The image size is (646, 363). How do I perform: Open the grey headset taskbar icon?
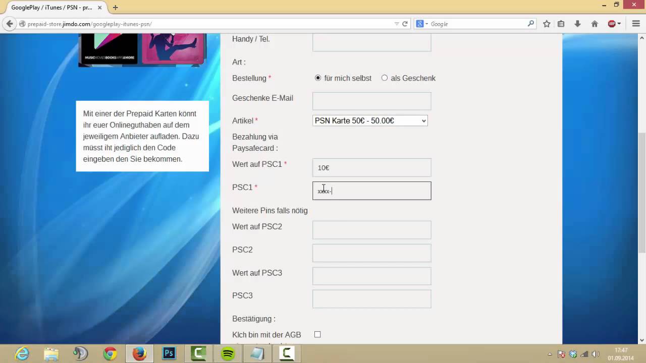coord(81,354)
